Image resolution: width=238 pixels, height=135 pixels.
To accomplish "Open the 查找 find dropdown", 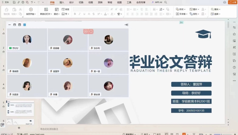I will (x=216, y=9).
